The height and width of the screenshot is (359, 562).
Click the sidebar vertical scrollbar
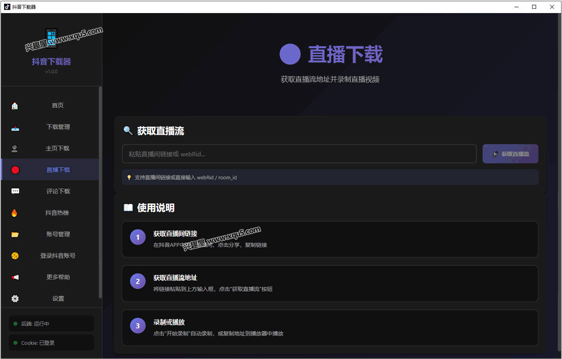tap(100, 192)
